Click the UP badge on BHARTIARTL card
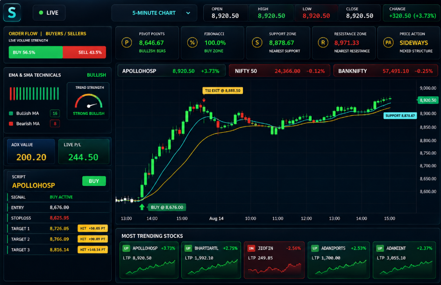Screen dimensions: 441x285 pyautogui.click(x=188, y=249)
